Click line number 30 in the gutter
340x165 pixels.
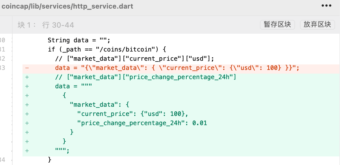[x=3, y=40]
